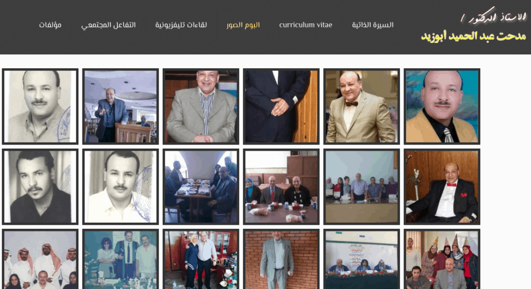Open the البوم الصور photo album tab

click(243, 25)
